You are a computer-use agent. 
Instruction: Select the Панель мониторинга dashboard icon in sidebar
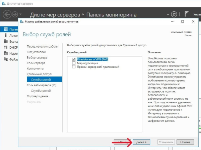click(x=6, y=30)
